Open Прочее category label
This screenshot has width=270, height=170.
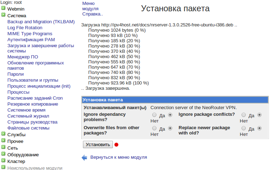pos(15,141)
